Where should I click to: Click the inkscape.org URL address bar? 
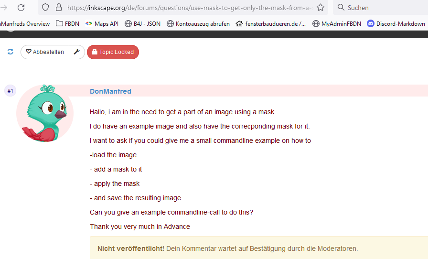tap(186, 8)
